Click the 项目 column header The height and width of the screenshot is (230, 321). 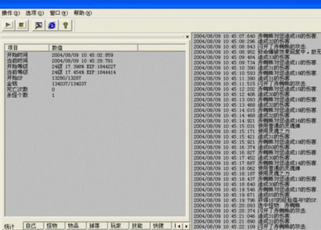pyautogui.click(x=26, y=47)
